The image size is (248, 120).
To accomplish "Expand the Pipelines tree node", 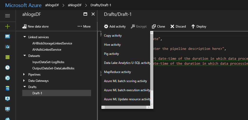I will [24, 74].
